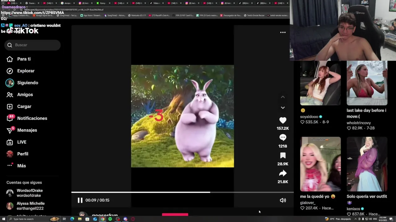Viewport: 396px width, 222px height.
Task: Seek along the video progress bar
Action: (x=183, y=192)
